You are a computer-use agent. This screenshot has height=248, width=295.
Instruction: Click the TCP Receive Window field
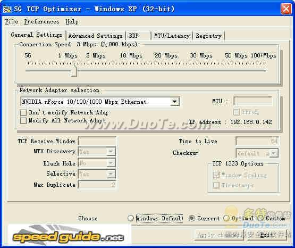coord(97,141)
